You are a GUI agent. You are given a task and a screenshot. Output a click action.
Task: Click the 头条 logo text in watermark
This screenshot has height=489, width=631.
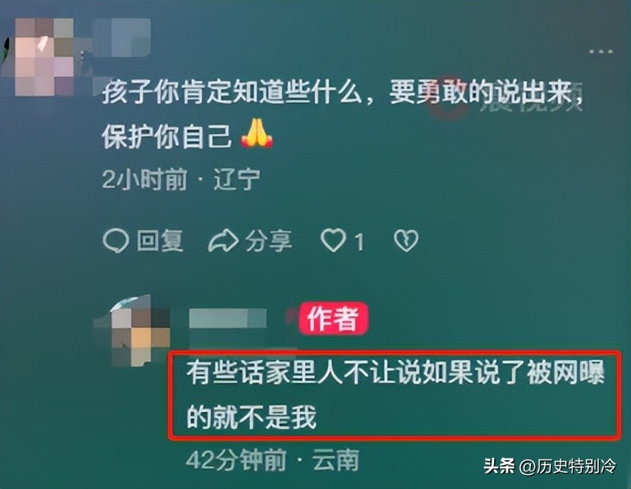pos(499,466)
